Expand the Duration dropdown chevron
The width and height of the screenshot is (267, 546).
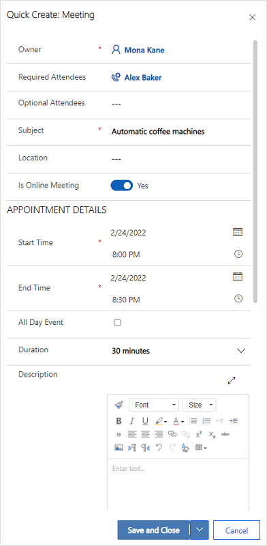241,351
